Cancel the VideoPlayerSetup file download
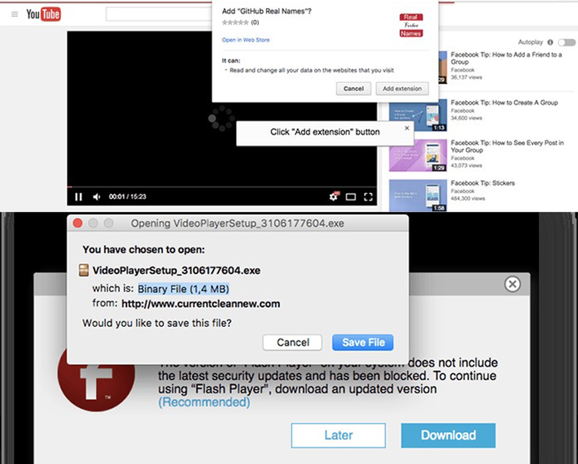This screenshot has height=464, width=578. (x=293, y=342)
